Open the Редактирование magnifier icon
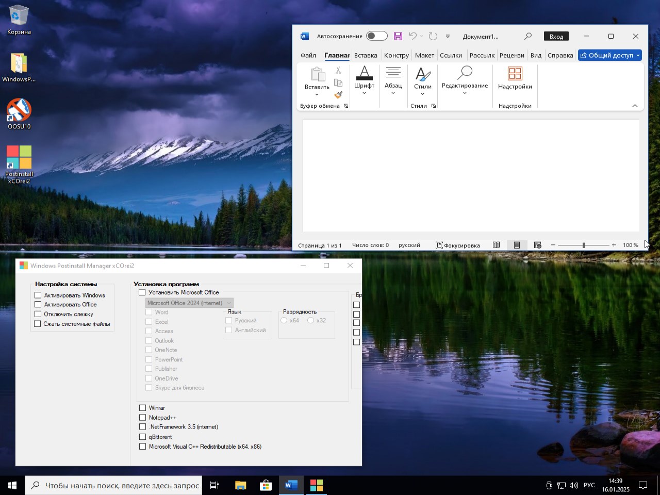 pyautogui.click(x=465, y=73)
